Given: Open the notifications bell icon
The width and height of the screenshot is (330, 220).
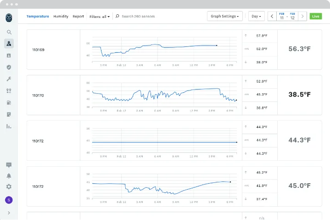Looking at the screenshot, I should (9, 176).
